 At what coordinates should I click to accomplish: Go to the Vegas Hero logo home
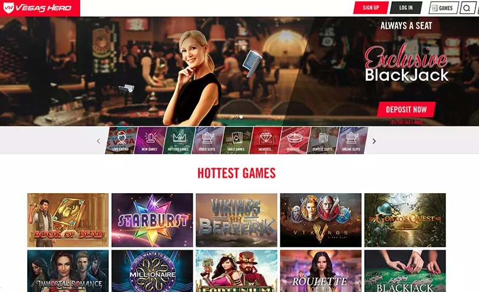point(39,8)
